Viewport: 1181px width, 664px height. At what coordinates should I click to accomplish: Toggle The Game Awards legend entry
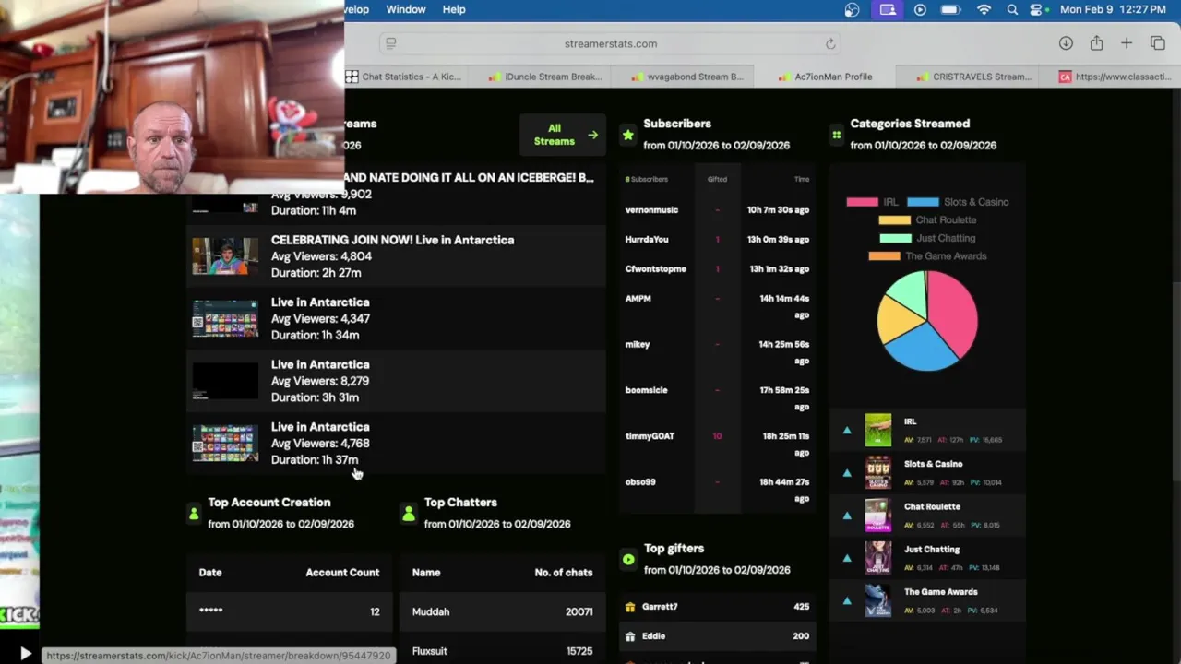(x=927, y=256)
